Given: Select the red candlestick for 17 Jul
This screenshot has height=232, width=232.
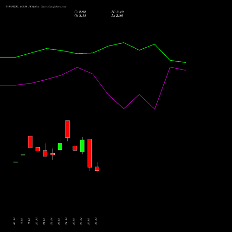Looking at the screenshot, I should (30, 142).
